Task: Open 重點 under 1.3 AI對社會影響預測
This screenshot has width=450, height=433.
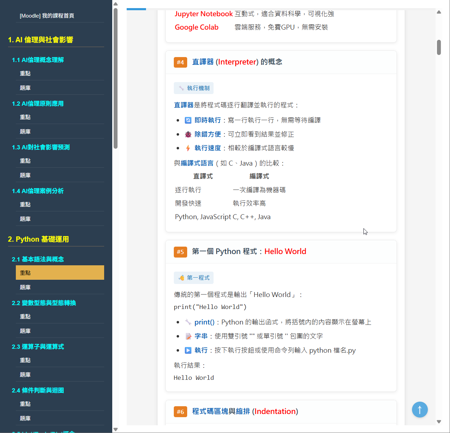Action: (x=60, y=161)
